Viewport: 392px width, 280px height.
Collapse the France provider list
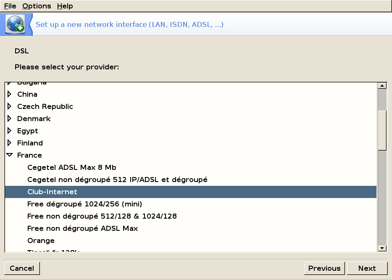[10, 155]
